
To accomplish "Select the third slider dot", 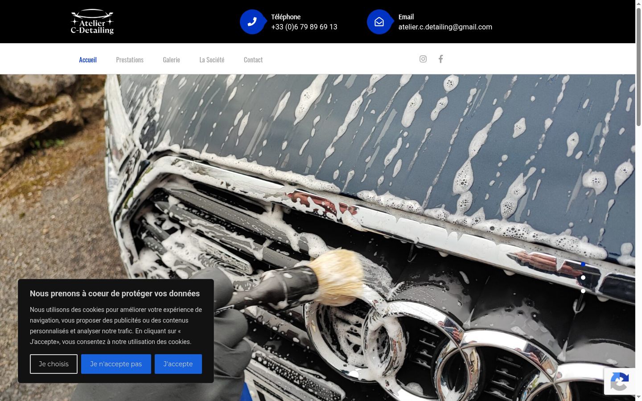I will tap(583, 291).
